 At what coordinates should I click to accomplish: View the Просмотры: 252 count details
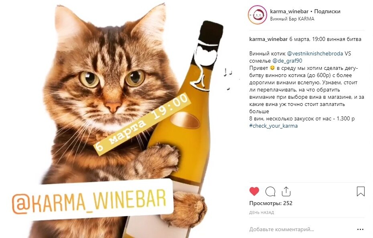coord(271,203)
